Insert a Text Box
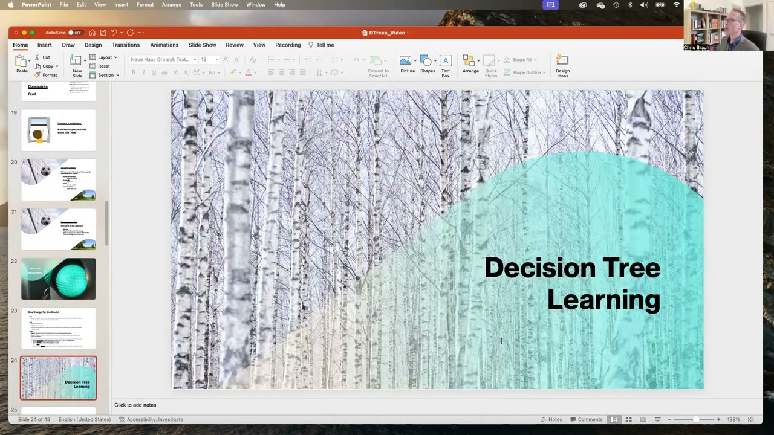The height and width of the screenshot is (435, 774). [446, 66]
